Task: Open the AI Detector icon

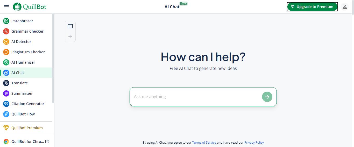Action: click(6, 42)
